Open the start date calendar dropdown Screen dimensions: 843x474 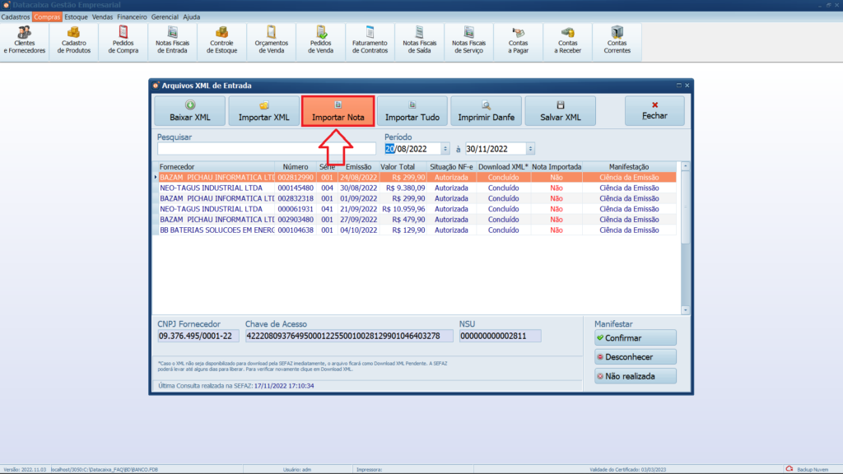coord(445,149)
